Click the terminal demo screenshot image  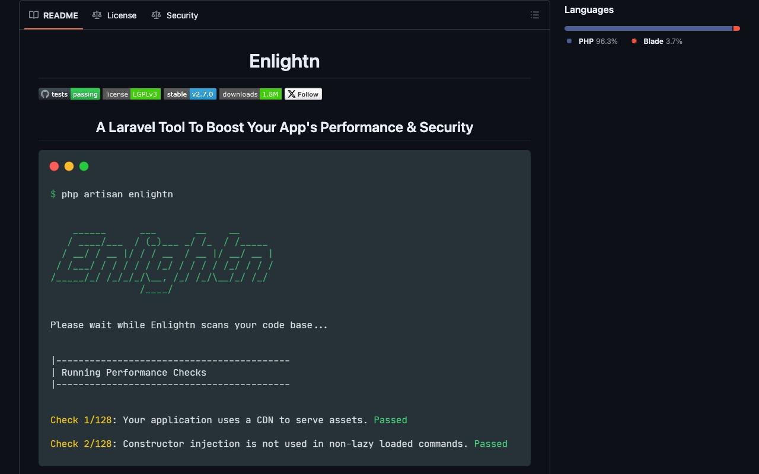pos(285,308)
